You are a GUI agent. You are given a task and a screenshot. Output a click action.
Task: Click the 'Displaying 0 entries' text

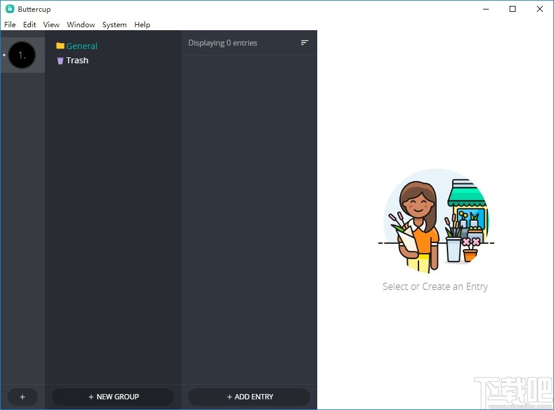223,43
